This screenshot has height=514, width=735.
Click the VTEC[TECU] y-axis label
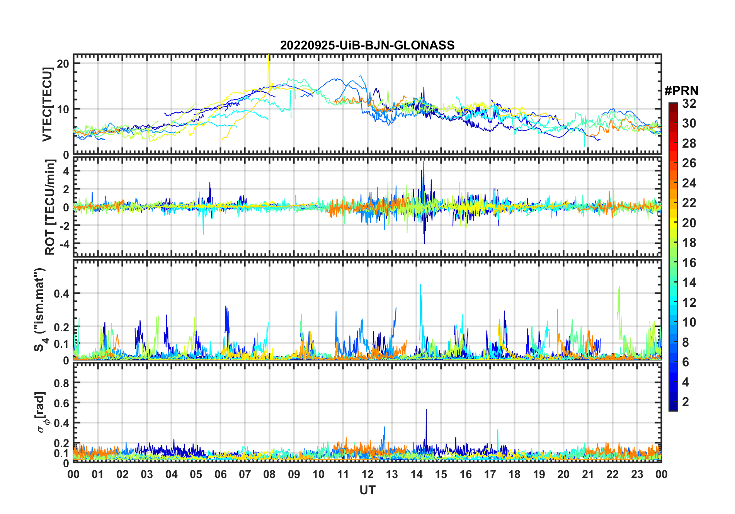(47, 104)
